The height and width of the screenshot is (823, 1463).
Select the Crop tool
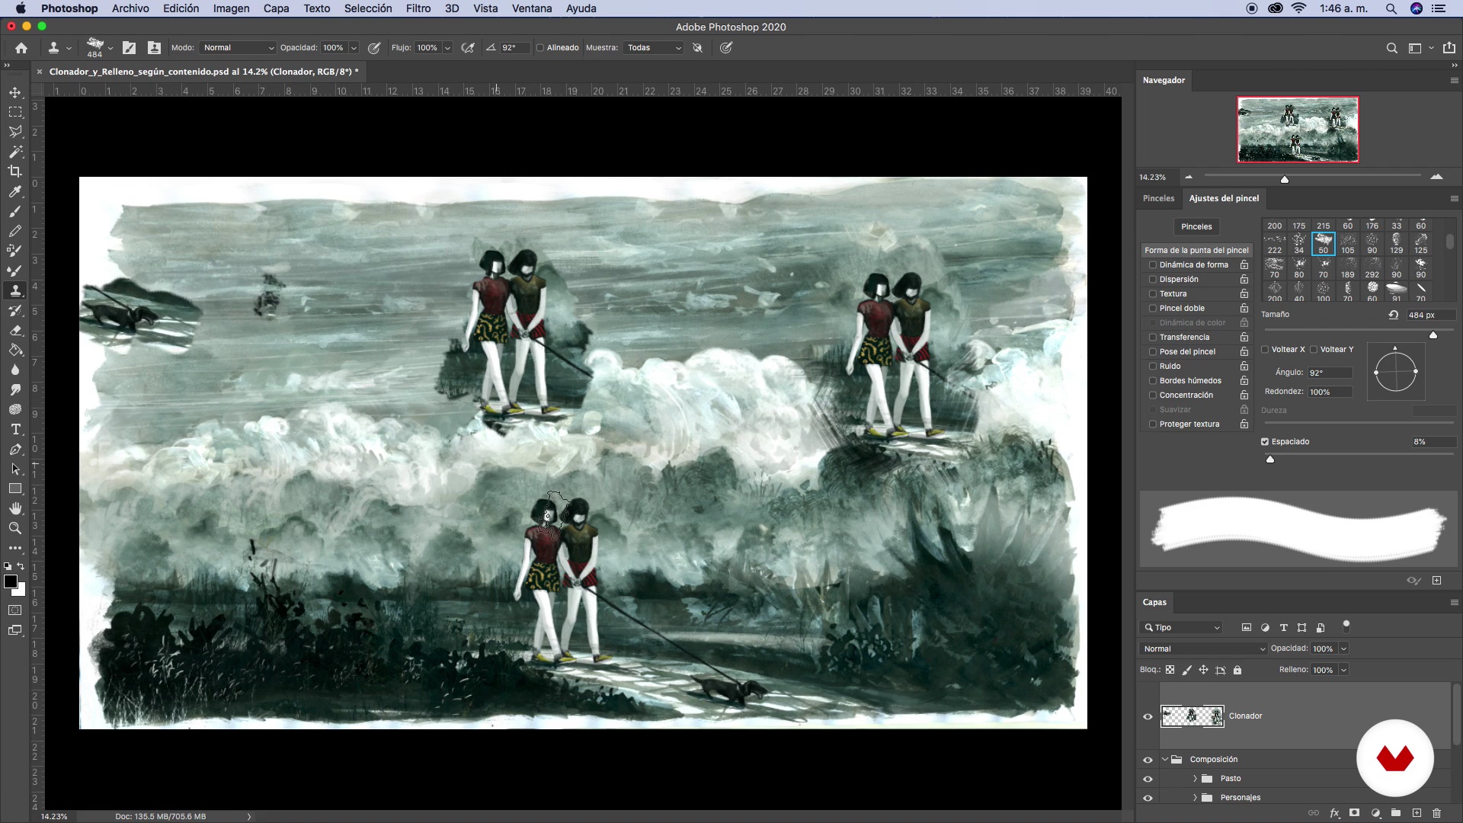[x=15, y=171]
